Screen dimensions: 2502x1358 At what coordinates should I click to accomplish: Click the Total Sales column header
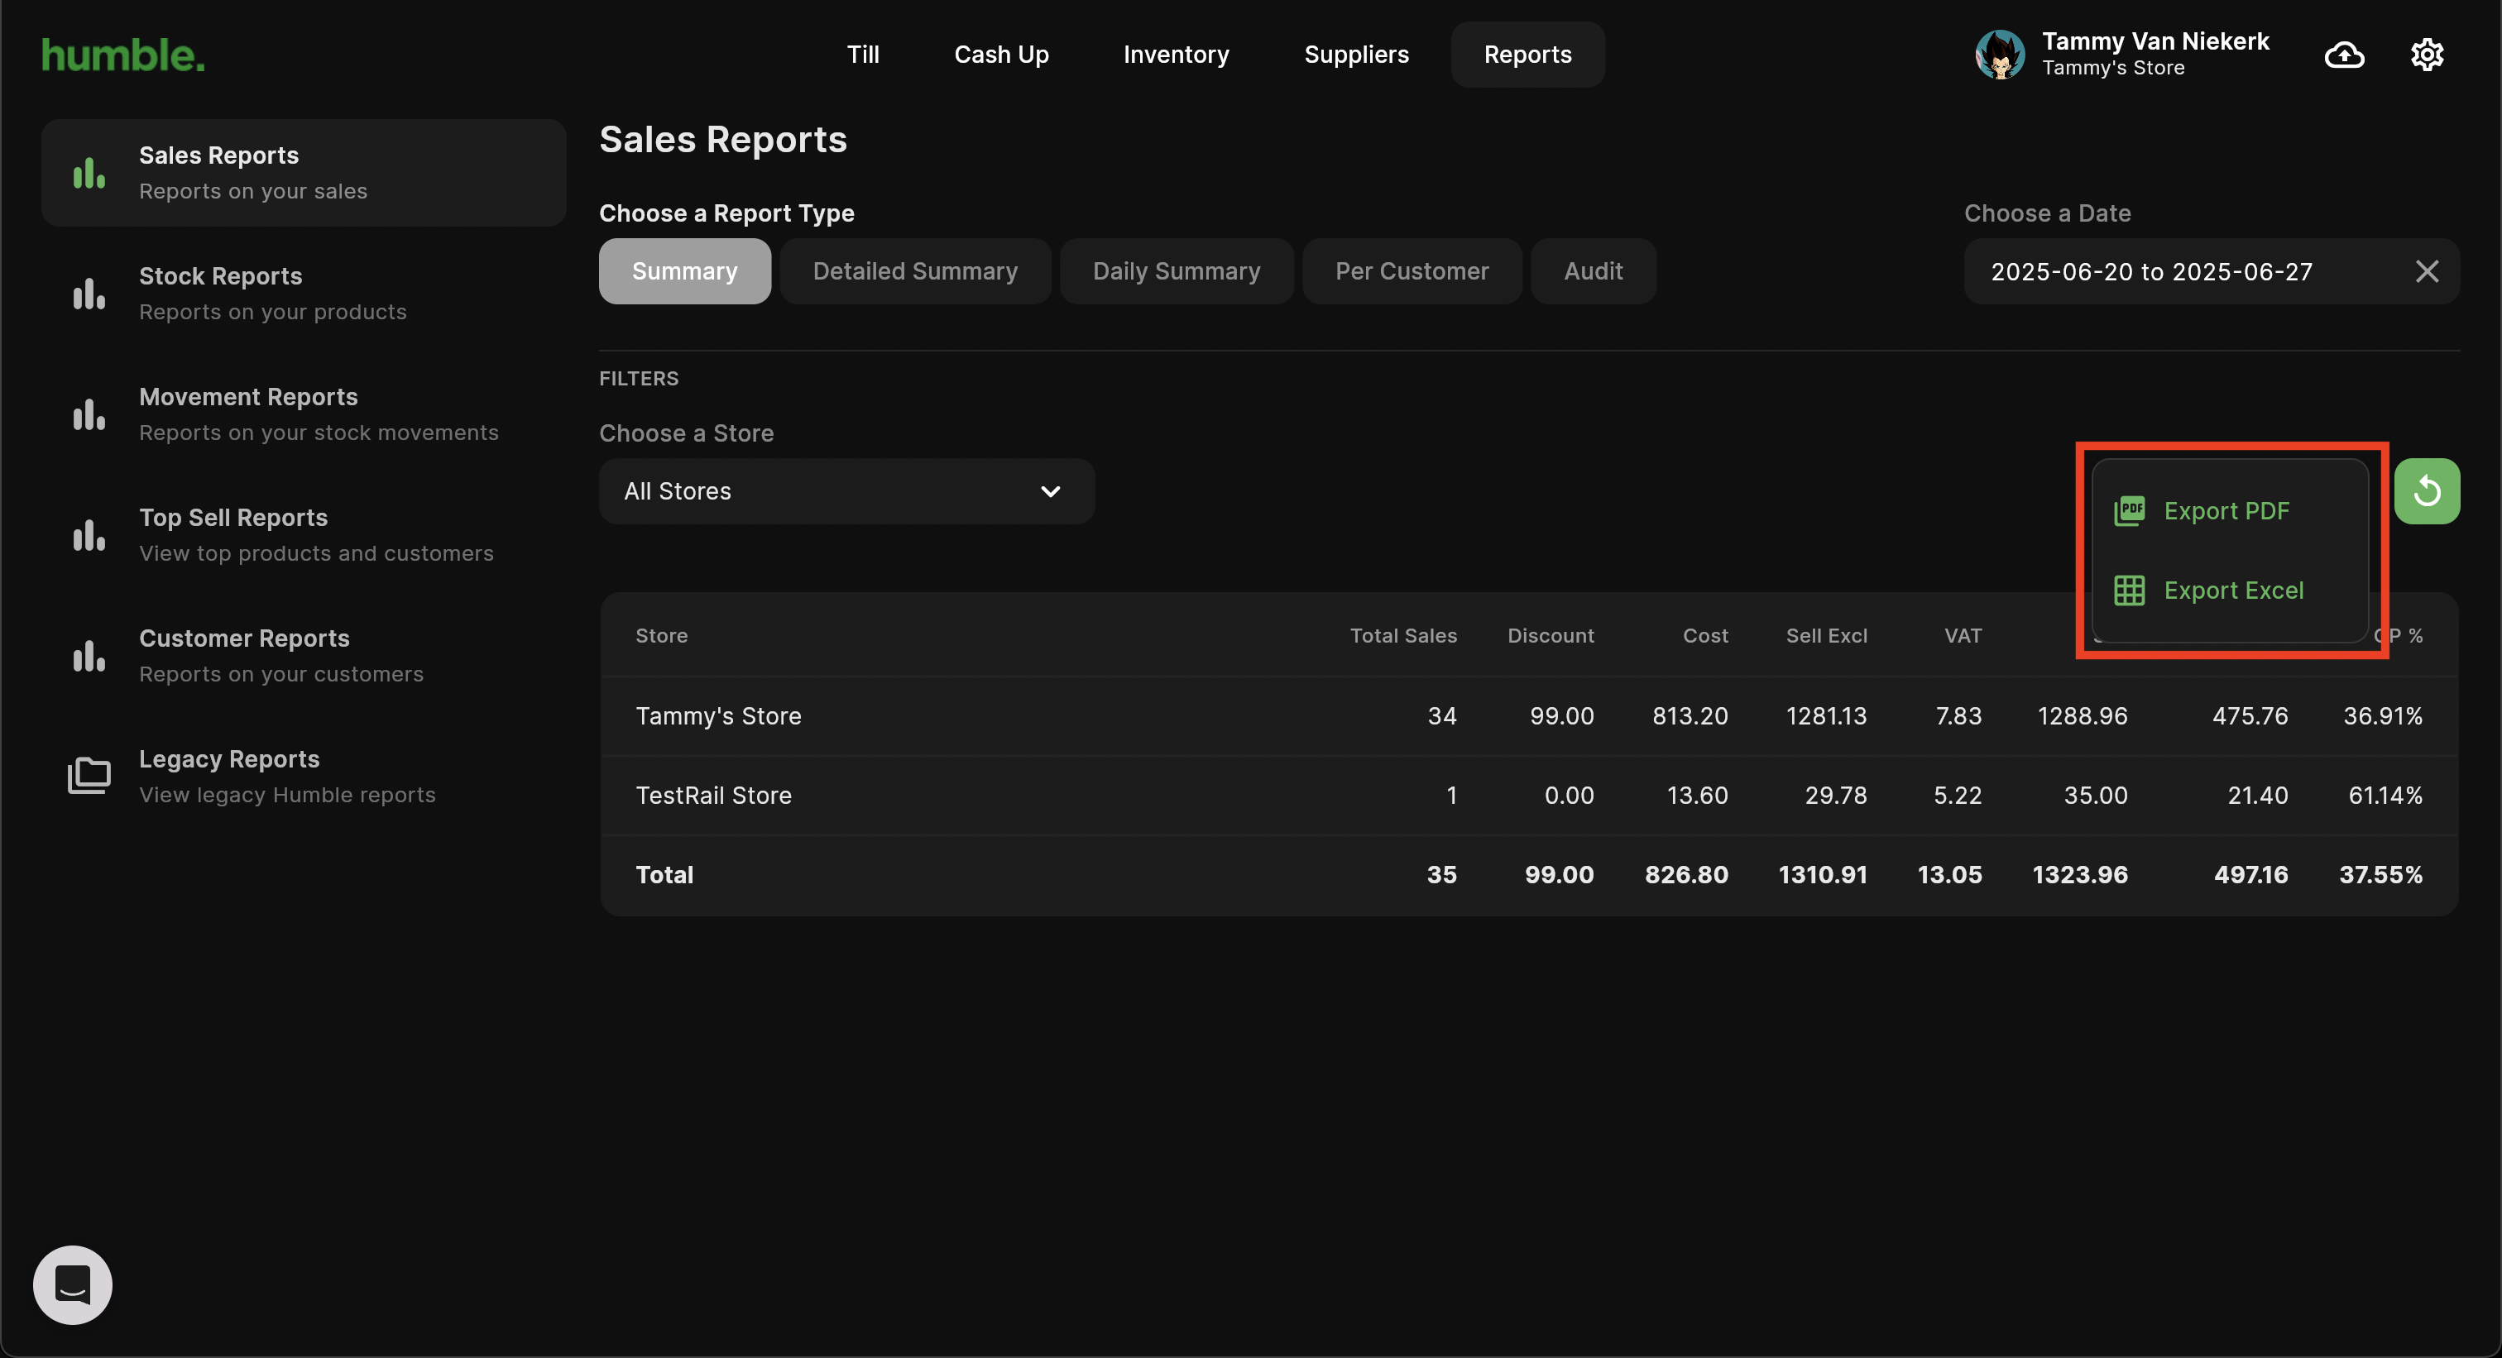coord(1402,636)
